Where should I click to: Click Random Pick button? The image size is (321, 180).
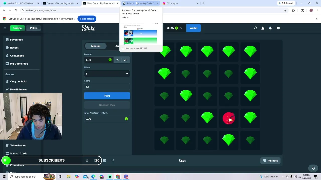click(x=107, y=105)
